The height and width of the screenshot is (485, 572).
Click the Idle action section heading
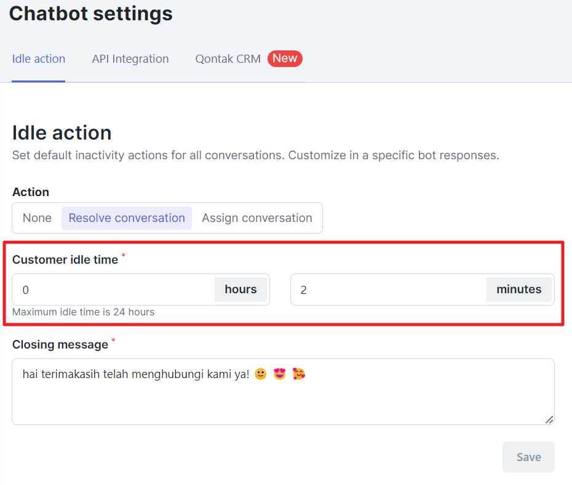[62, 133]
